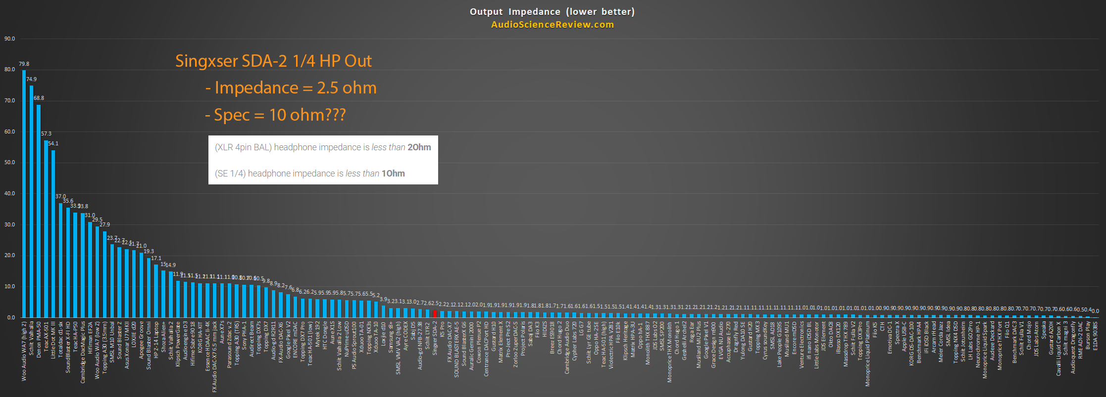
Task: Click the 'Monoprice Liquid Platinum' axis label
Action: point(868,354)
